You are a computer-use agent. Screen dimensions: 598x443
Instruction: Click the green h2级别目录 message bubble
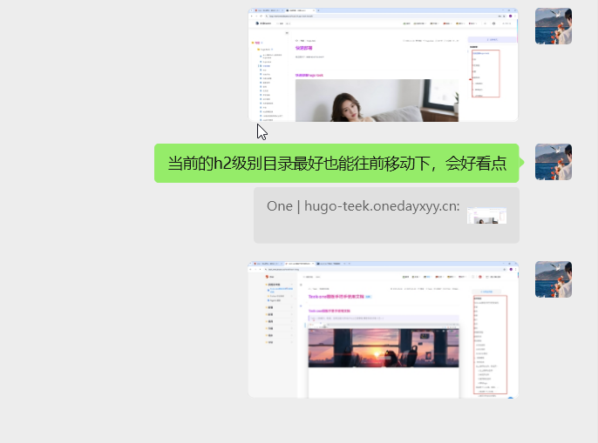tap(336, 163)
